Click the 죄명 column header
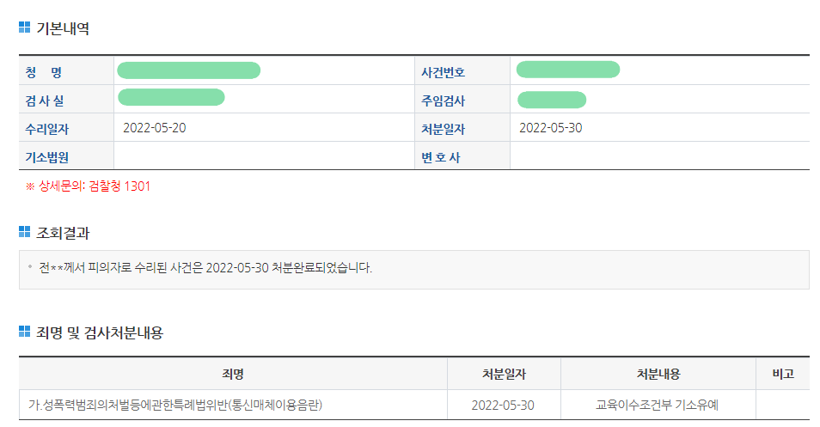 pos(233,374)
